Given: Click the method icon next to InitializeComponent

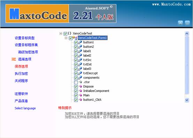Looking at the screenshot, I should click(80, 91).
